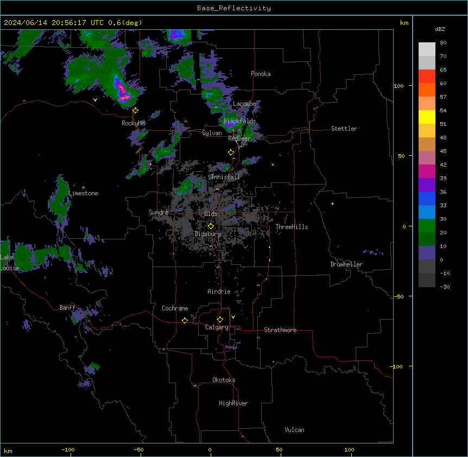Click the Limestone label
468x457 pixels.
[x=83, y=193]
